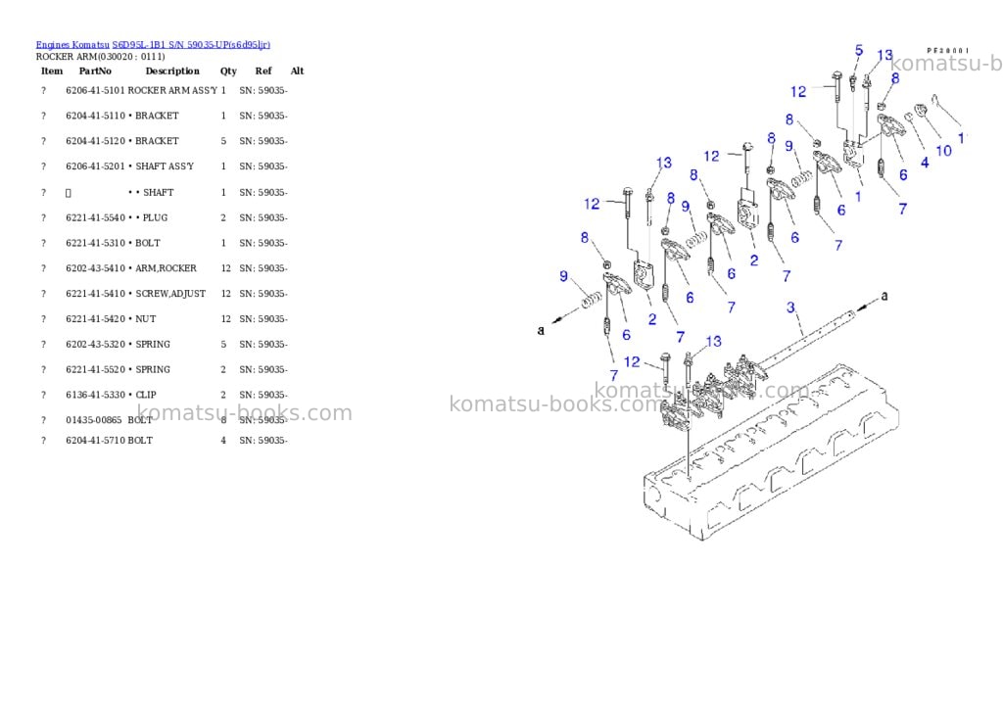The width and height of the screenshot is (1003, 710).
Task: Click the cylinder head drawing
Action: pyautogui.click(x=771, y=454)
